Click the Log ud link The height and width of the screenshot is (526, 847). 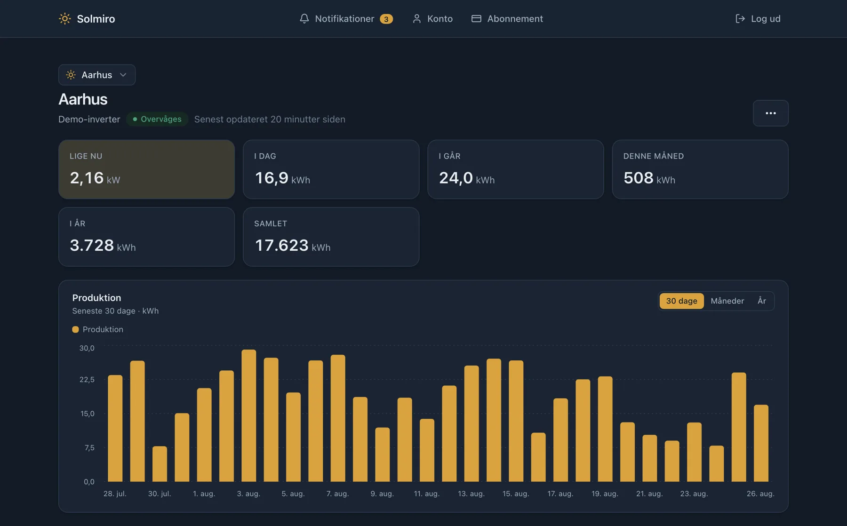point(758,18)
